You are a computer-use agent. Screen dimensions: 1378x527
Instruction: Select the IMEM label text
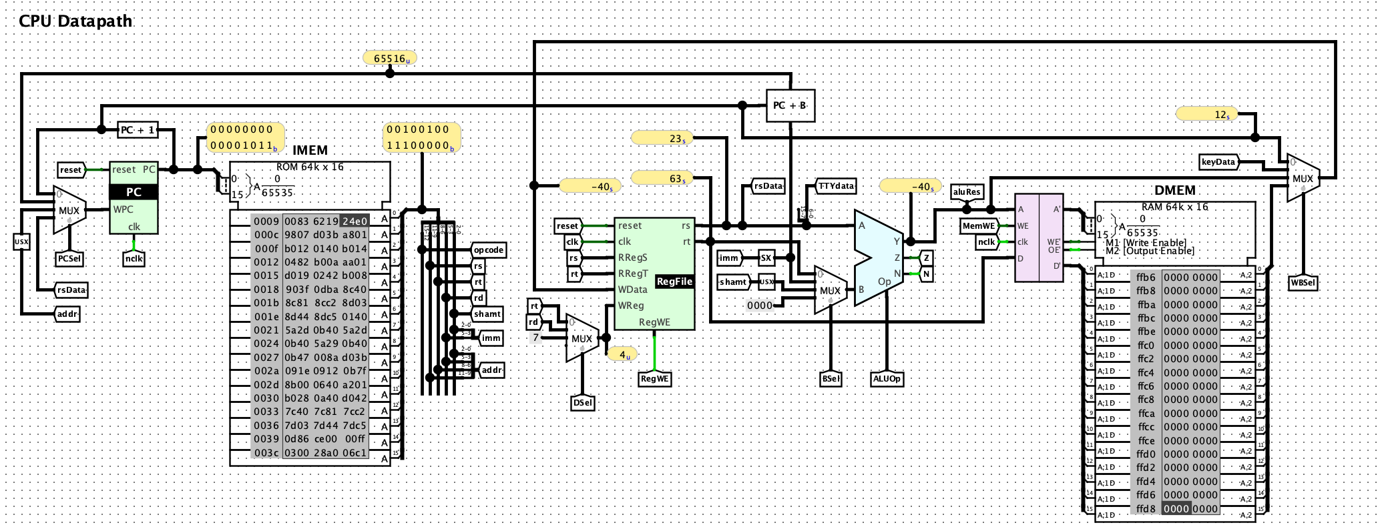click(310, 150)
